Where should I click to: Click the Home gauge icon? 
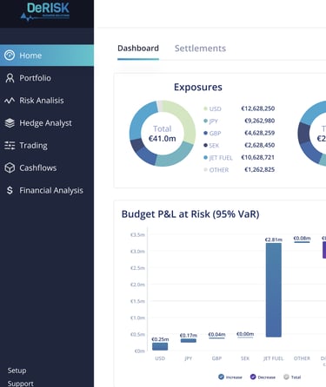pyautogui.click(x=10, y=56)
